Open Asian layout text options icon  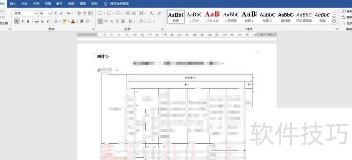(141, 13)
